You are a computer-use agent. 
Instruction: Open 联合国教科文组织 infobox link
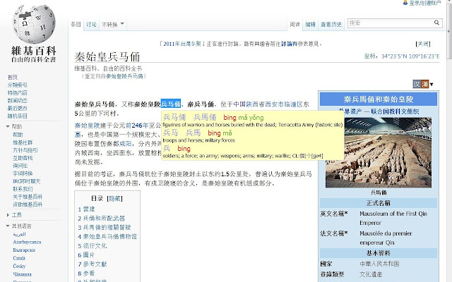point(395,111)
